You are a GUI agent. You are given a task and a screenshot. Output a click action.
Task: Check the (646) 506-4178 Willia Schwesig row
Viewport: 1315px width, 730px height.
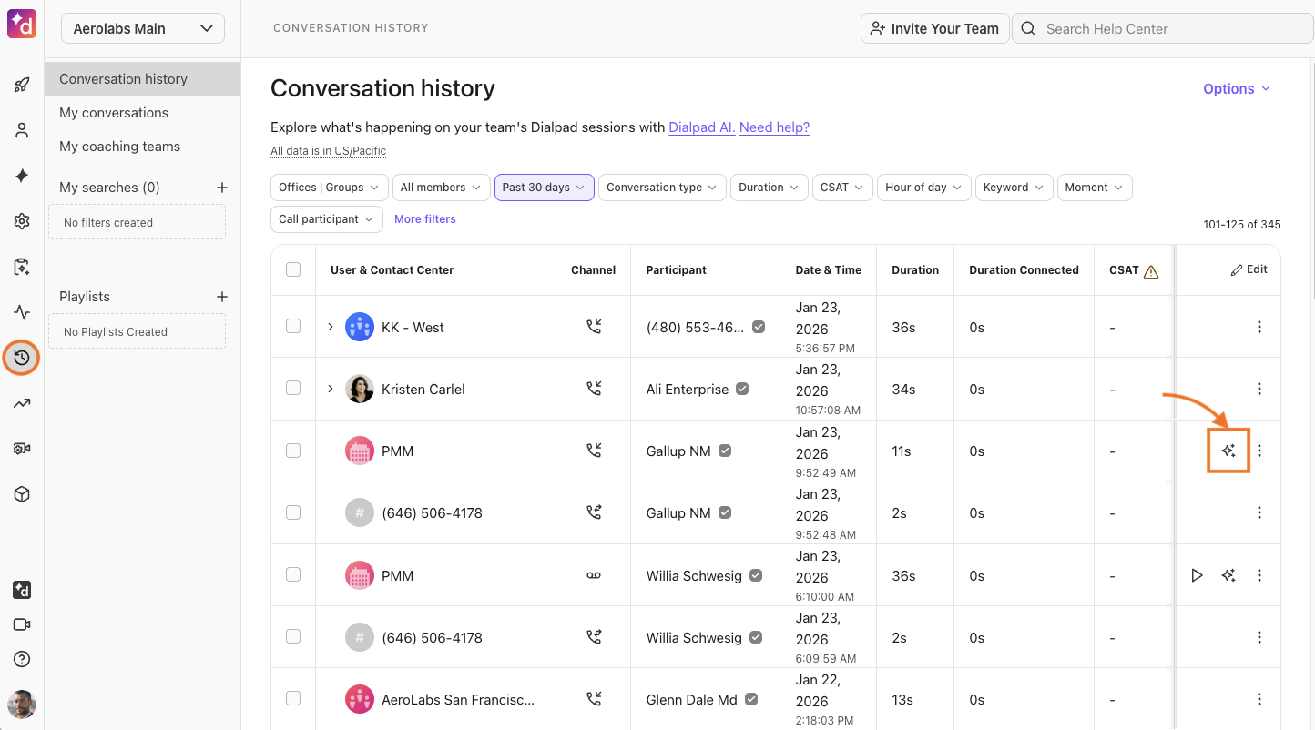click(x=293, y=636)
